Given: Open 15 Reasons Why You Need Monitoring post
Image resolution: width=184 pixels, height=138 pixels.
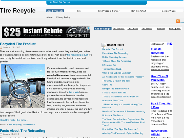Looking at the screenshot, I should (x=122, y=106).
